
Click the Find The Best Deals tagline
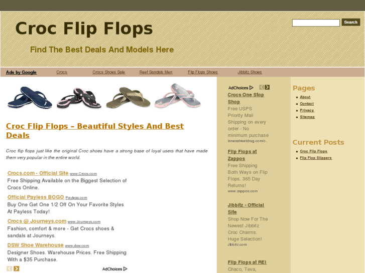102,50
